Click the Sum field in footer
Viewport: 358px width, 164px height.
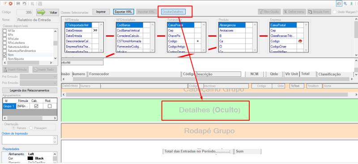[x=248, y=151]
